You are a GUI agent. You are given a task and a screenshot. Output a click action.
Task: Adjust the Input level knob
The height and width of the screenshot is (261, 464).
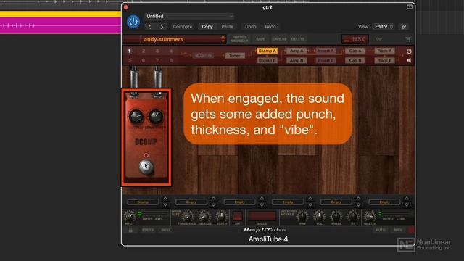pos(129,217)
